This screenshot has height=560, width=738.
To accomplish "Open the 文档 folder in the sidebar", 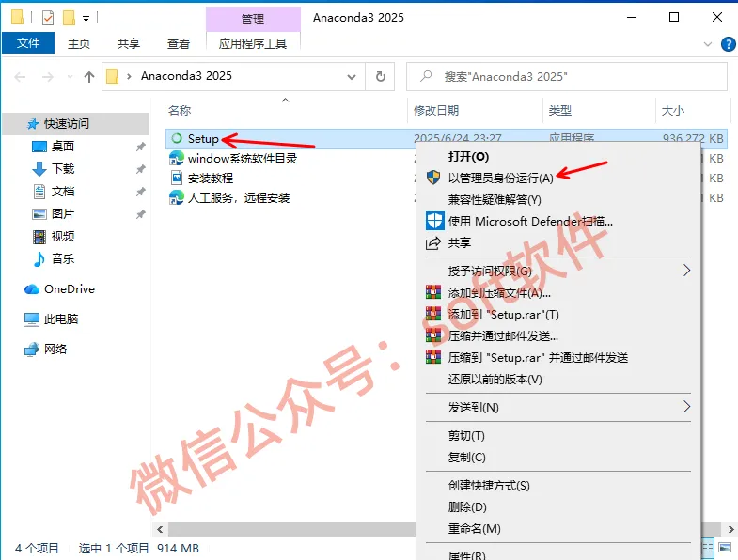I will (x=63, y=192).
